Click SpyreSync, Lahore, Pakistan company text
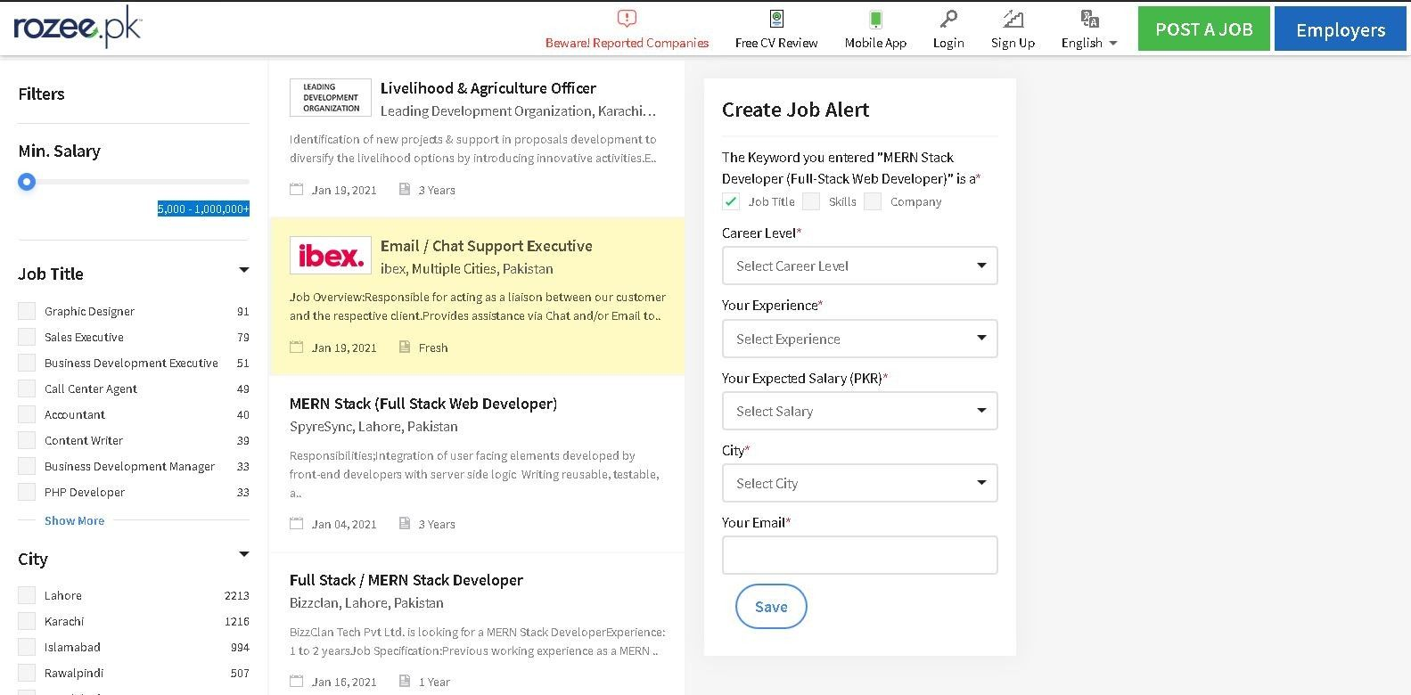The image size is (1411, 695). click(373, 427)
